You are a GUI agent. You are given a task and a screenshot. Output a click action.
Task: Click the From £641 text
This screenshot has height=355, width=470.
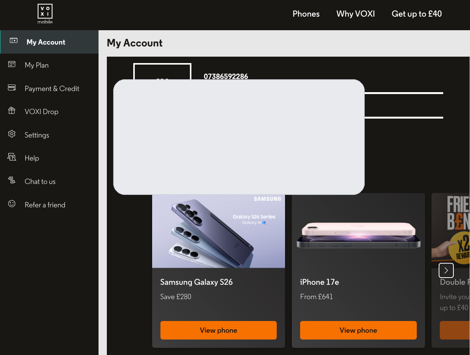[x=316, y=297]
